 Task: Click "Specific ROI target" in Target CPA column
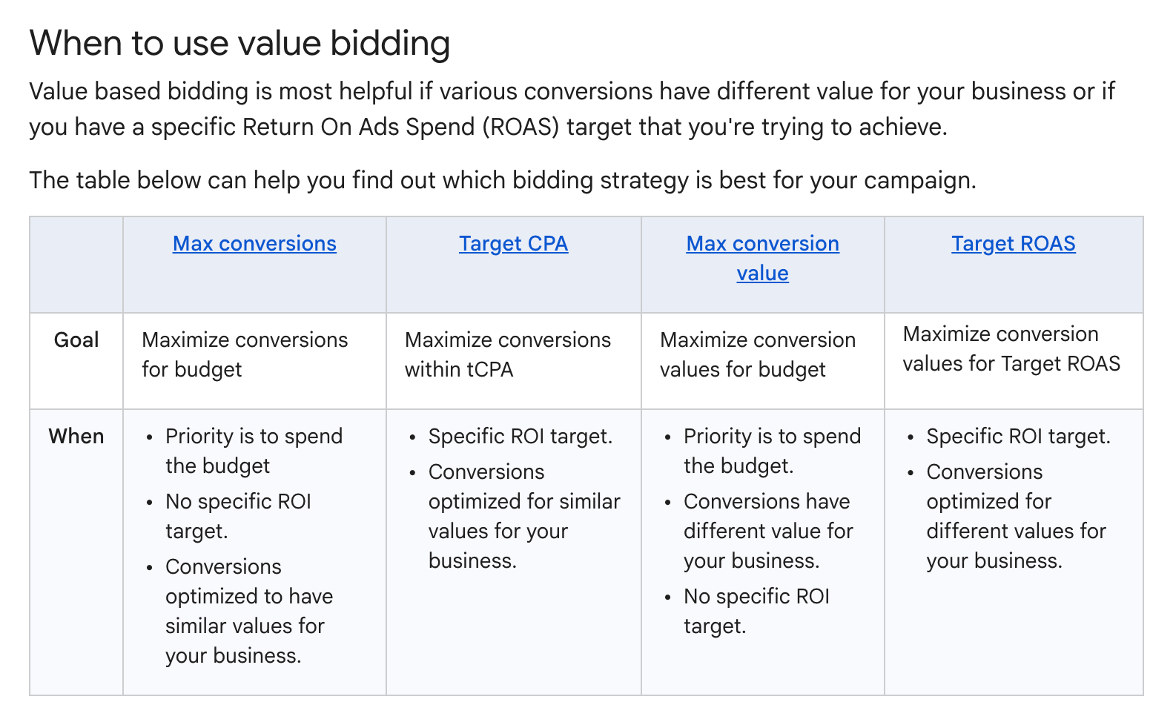pyautogui.click(x=520, y=437)
